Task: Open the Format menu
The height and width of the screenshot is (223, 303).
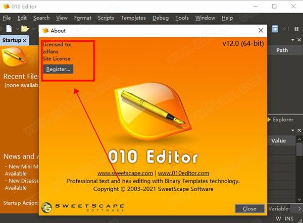Action: click(x=82, y=18)
